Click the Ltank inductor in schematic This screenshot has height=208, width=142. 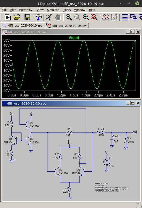(101, 132)
